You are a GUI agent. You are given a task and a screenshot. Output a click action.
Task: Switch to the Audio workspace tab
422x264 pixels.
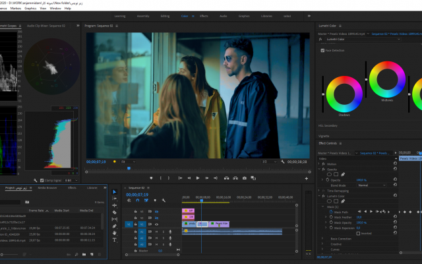click(x=223, y=16)
